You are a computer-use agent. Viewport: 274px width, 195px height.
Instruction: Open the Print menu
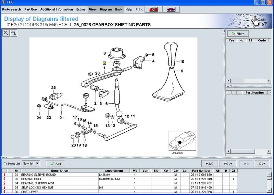coord(139,10)
